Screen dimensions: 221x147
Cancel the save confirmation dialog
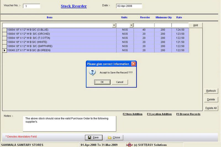(120, 82)
